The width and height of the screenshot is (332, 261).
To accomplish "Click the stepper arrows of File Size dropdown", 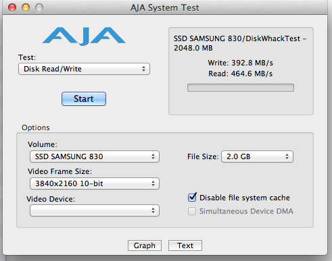I will point(287,156).
